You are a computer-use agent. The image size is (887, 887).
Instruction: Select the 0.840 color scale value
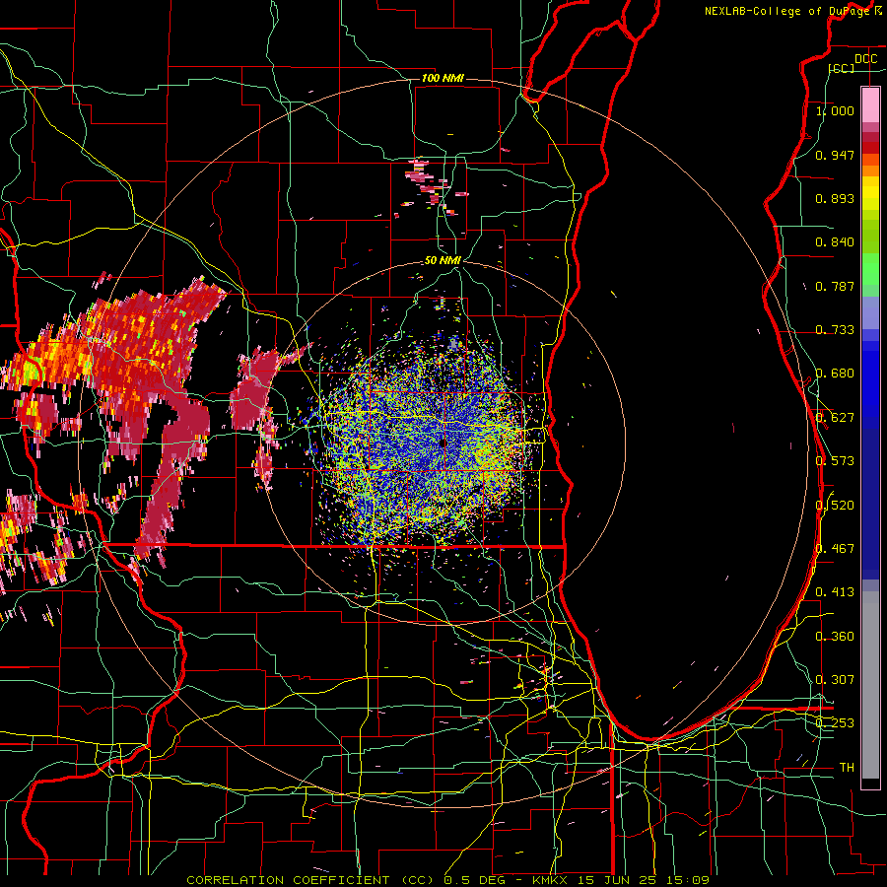pyautogui.click(x=835, y=242)
